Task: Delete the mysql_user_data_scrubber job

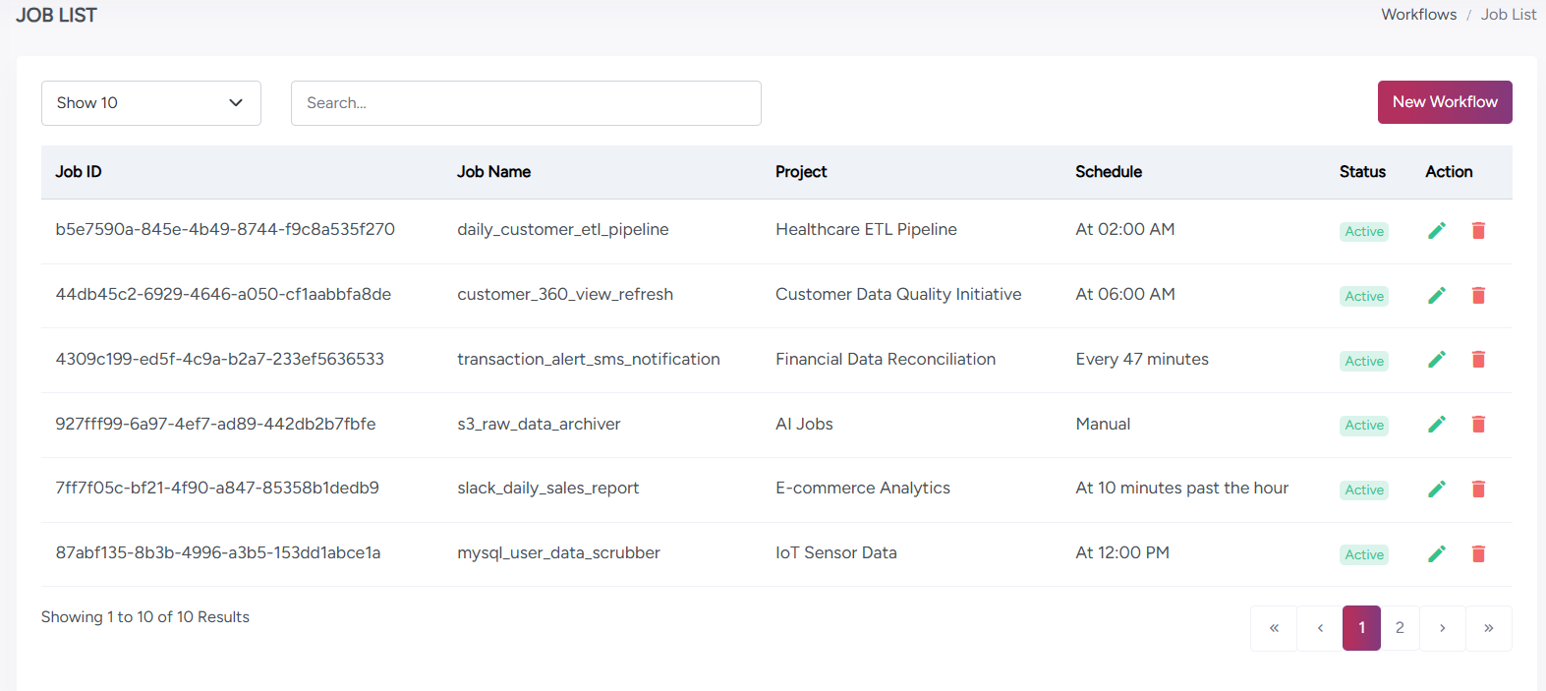Action: click(1477, 554)
